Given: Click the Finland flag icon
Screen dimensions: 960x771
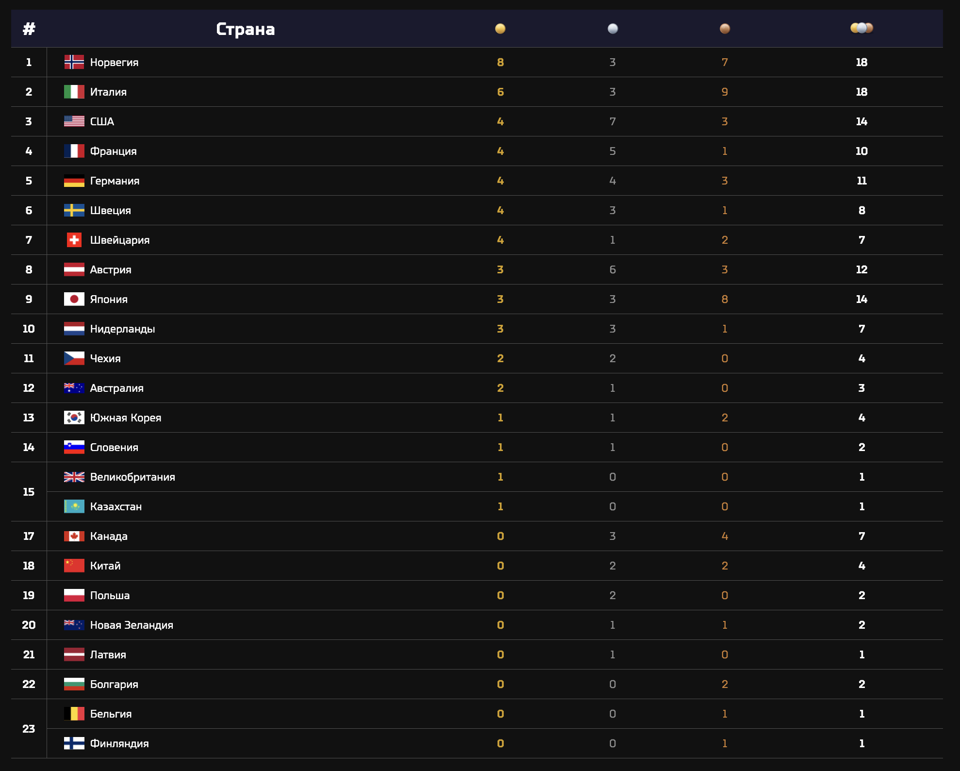Looking at the screenshot, I should [x=74, y=743].
